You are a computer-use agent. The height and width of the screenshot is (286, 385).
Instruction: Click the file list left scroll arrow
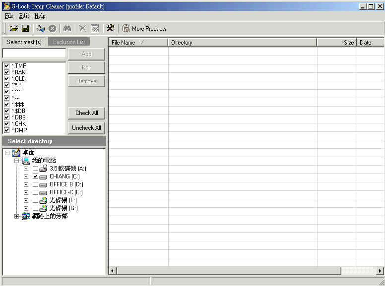click(x=113, y=271)
